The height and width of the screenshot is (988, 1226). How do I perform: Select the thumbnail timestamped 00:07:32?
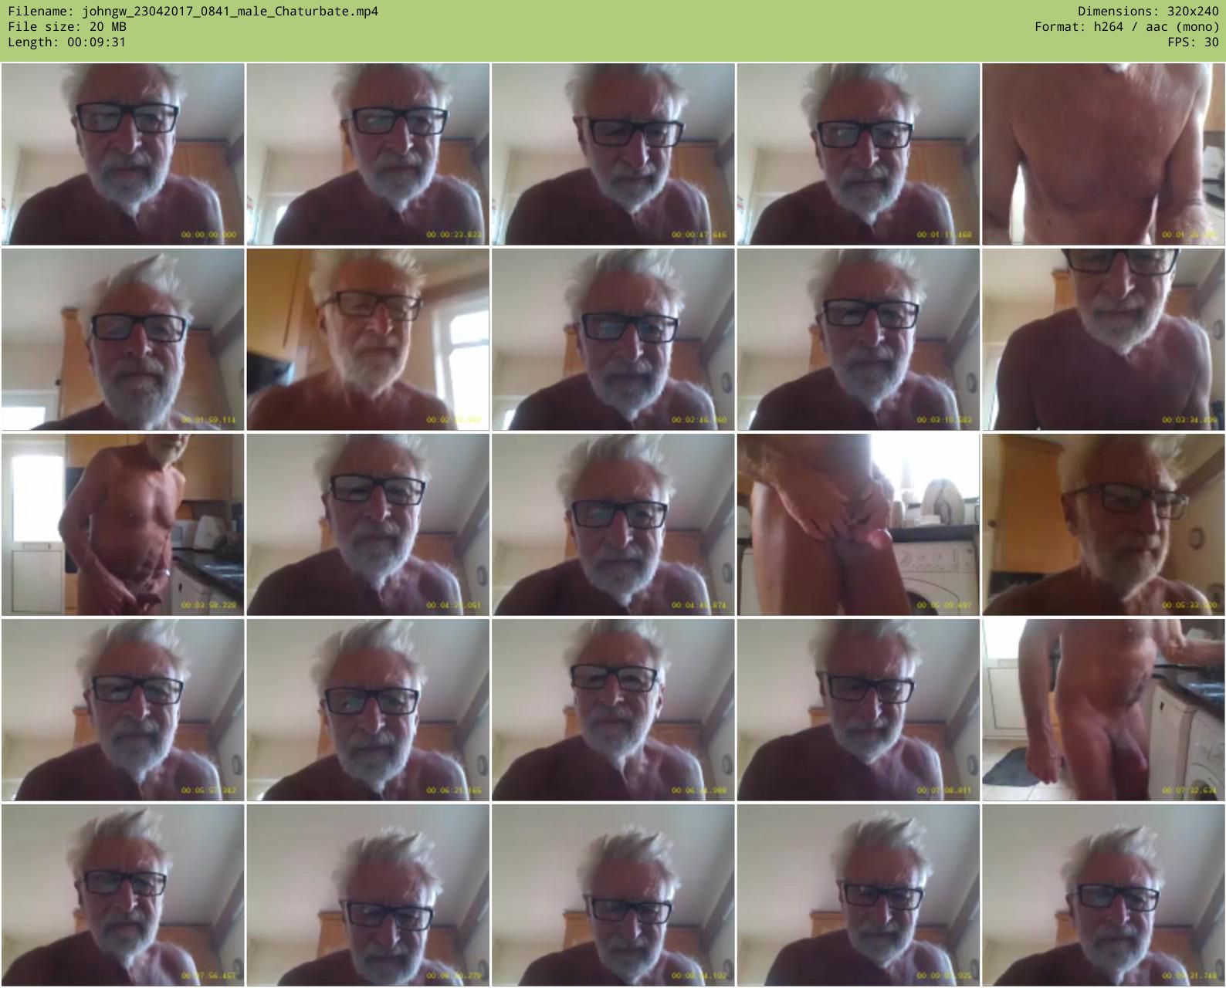click(1103, 710)
